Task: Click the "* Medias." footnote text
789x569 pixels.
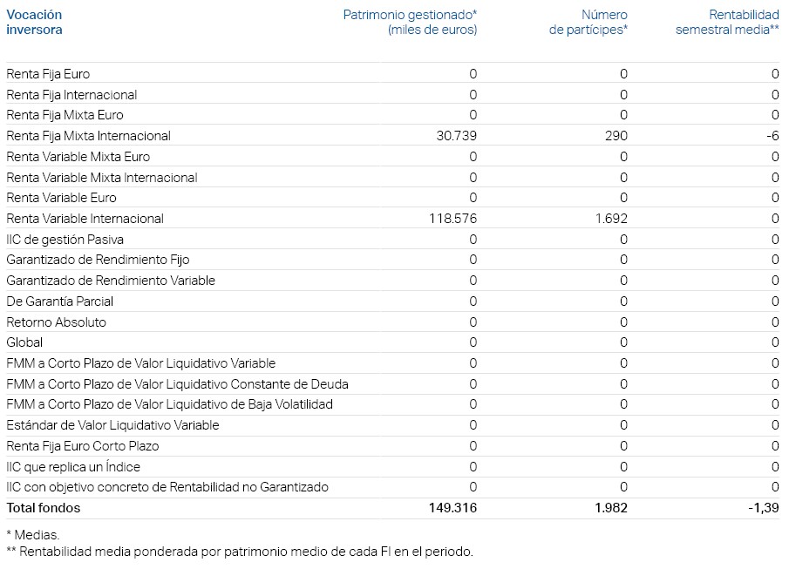Action: pyautogui.click(x=33, y=535)
